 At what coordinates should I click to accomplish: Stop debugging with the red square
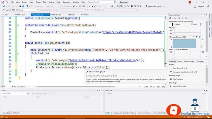(92, 6)
